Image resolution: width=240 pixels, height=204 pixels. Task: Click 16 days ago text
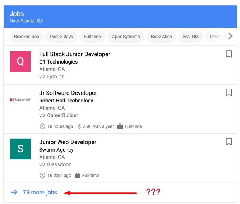pyautogui.click(x=59, y=176)
